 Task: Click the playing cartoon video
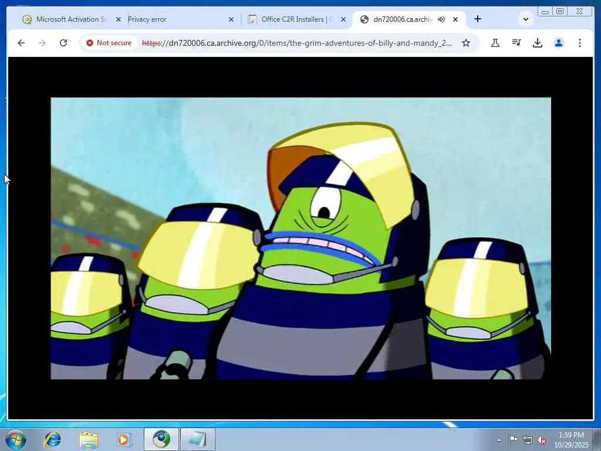[300, 238]
